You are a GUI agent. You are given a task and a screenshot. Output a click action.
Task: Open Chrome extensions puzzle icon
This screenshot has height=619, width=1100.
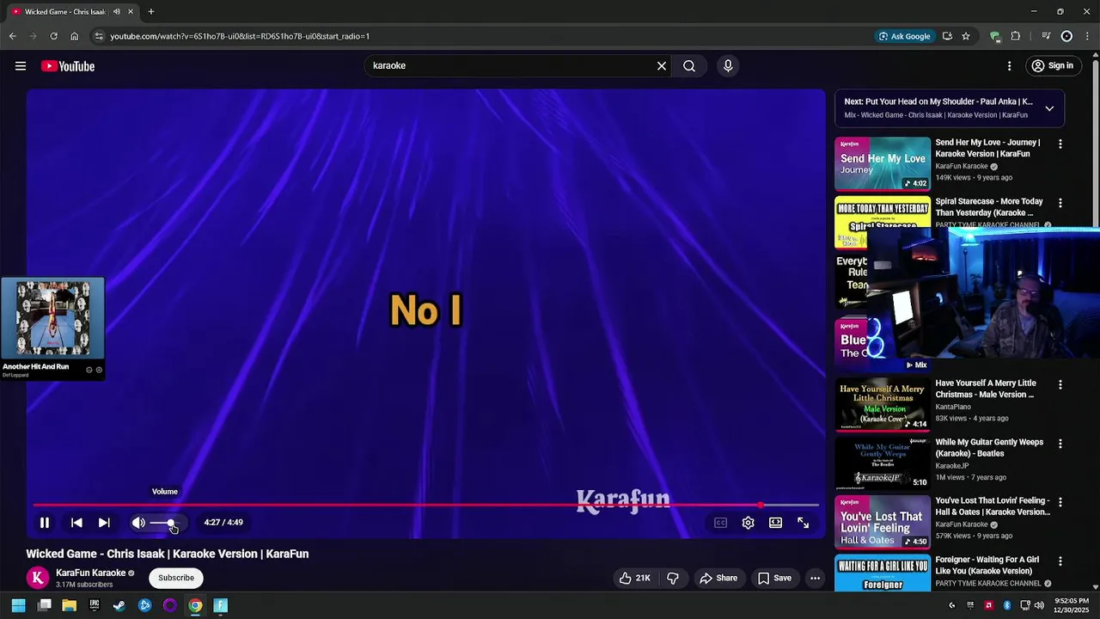[1016, 36]
